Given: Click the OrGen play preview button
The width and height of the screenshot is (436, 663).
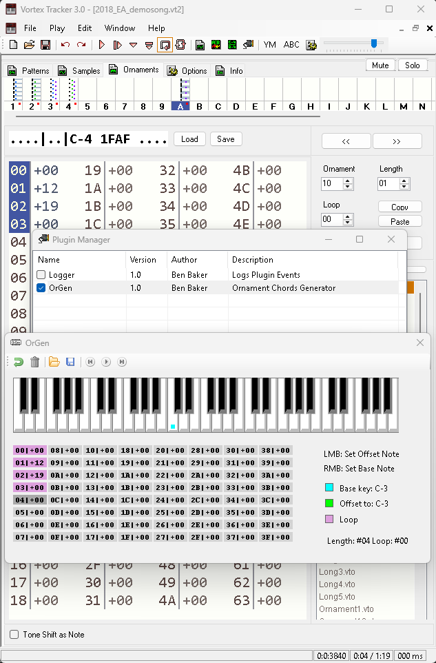Looking at the screenshot, I should click(106, 362).
